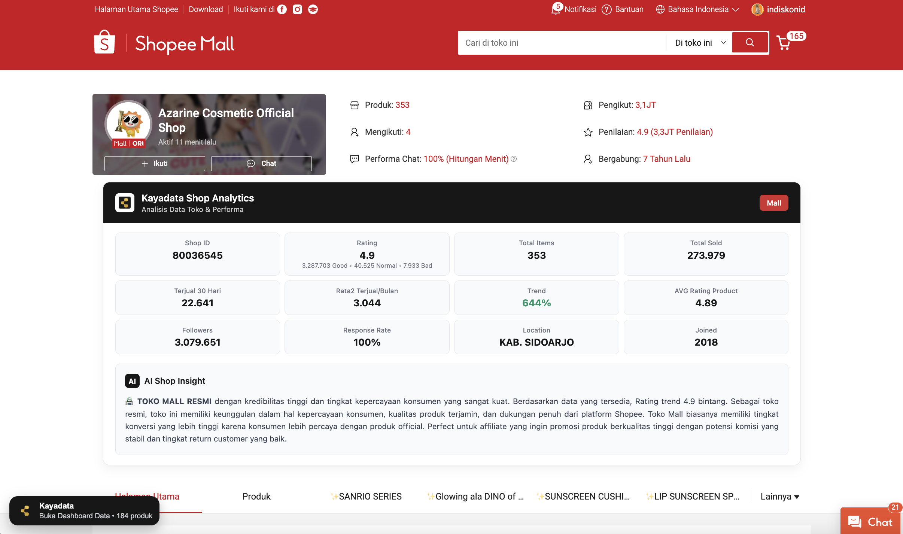This screenshot has width=903, height=534.
Task: Click the LINE social icon
Action: (x=313, y=9)
